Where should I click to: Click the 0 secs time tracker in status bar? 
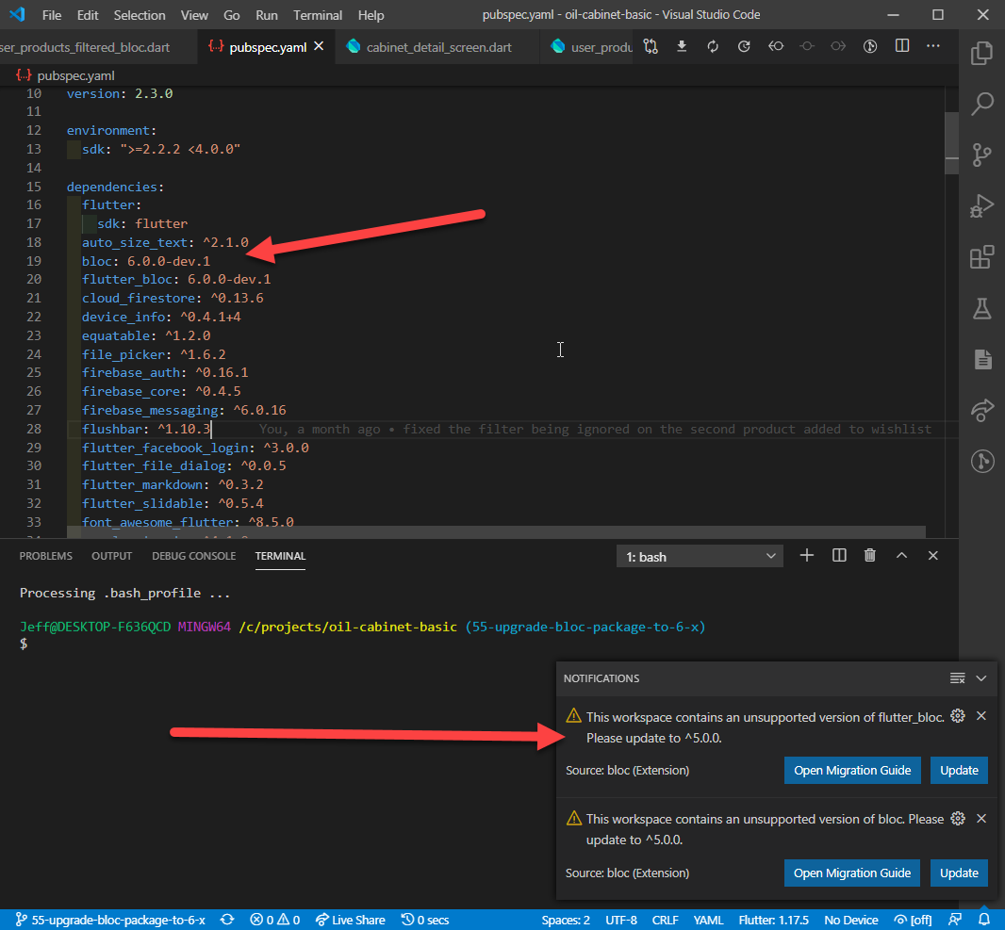[x=425, y=920]
